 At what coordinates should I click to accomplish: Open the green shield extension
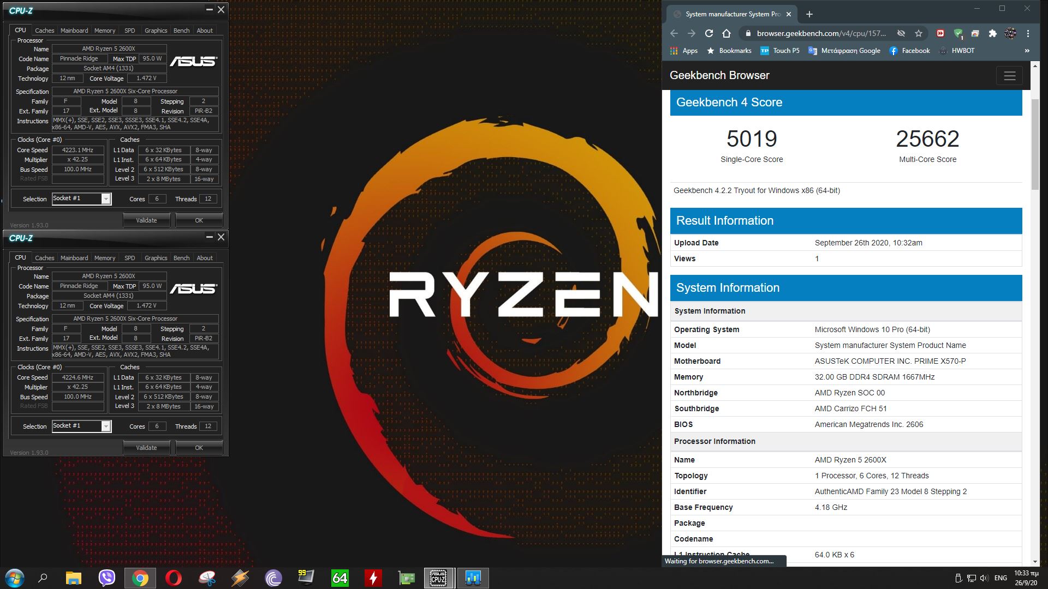click(958, 34)
